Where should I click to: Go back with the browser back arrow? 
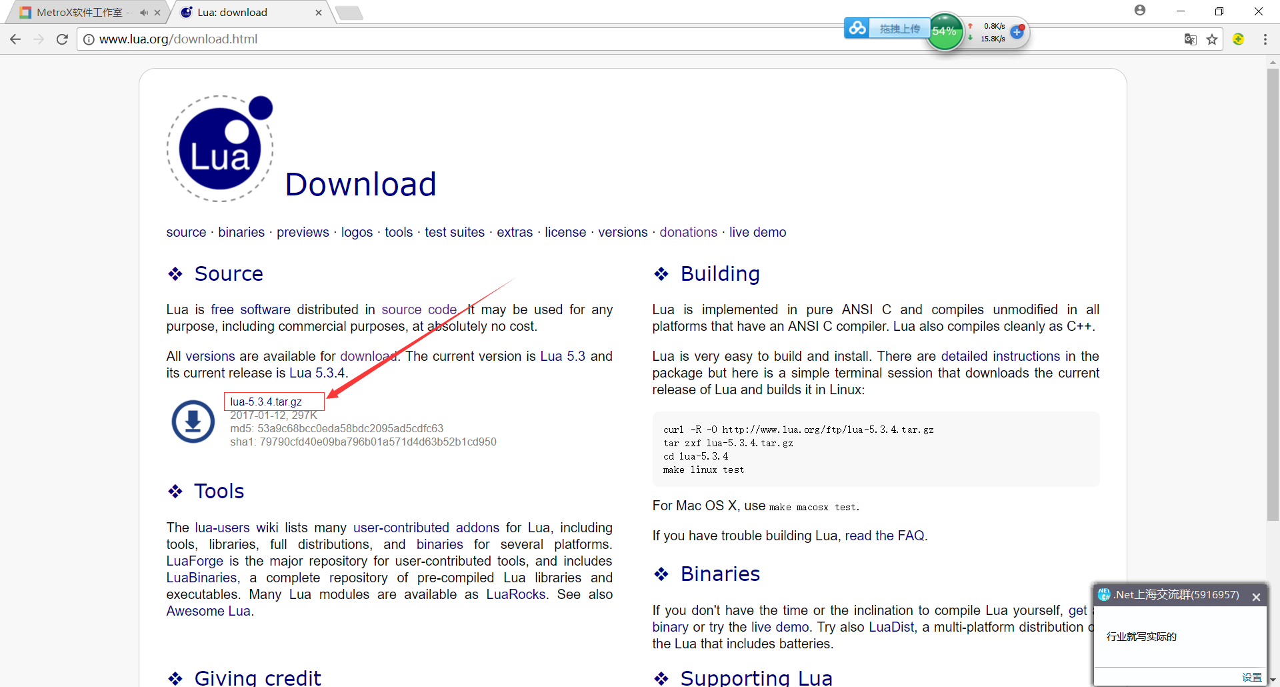pos(15,39)
